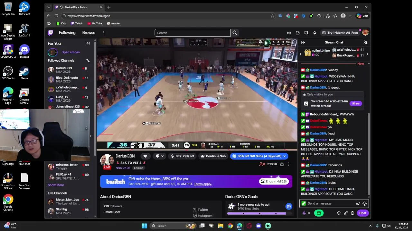Click the Twitch home logo icon
The height and width of the screenshot is (231, 412).
(51, 33)
